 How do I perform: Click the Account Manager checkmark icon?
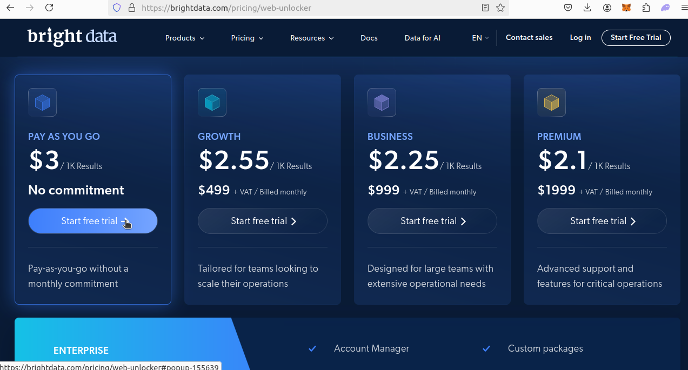click(312, 349)
